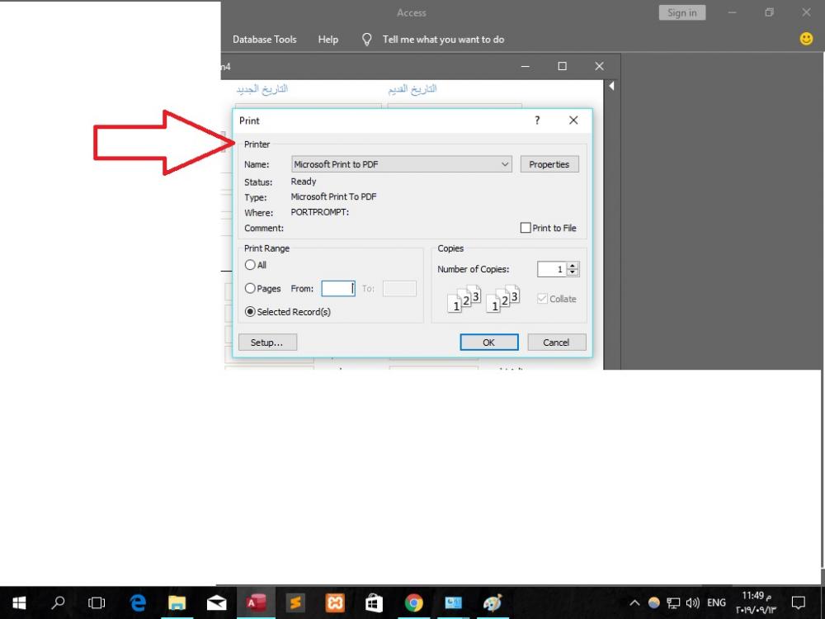Click the lightbulb Tell me icon
The image size is (825, 619).
coord(367,40)
